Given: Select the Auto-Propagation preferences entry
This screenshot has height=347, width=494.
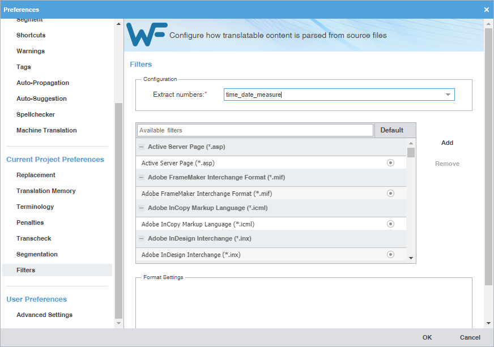Looking at the screenshot, I should [x=42, y=82].
